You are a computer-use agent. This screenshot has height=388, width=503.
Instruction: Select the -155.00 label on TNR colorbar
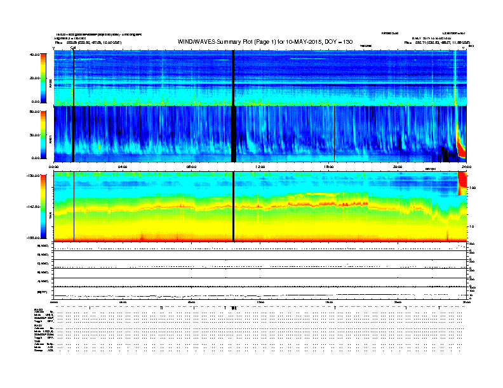coord(34,238)
